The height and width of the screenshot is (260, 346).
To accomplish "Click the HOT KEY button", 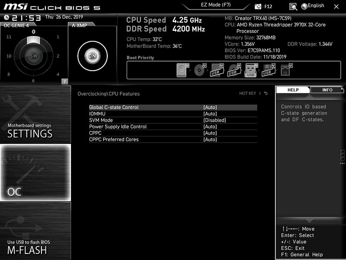I will pyautogui.click(x=247, y=93).
